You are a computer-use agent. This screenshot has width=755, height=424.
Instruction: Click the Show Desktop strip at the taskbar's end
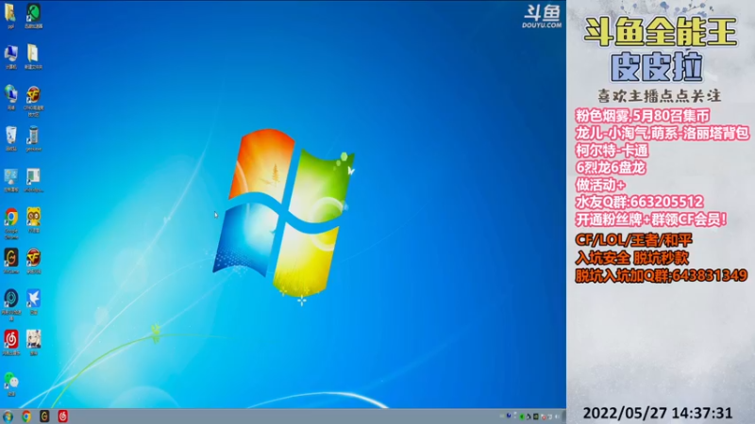pyautogui.click(x=563, y=416)
